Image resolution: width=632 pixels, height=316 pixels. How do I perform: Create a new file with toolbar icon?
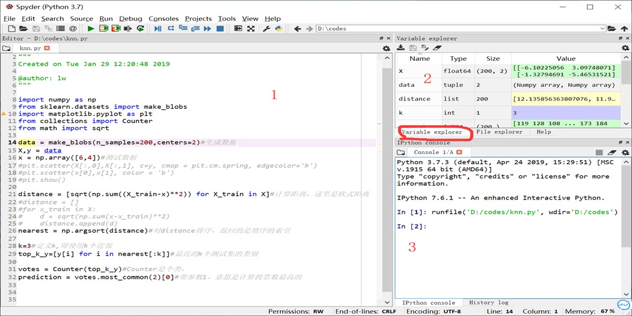click(x=12, y=28)
